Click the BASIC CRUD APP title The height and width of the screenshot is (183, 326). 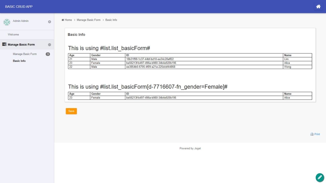[19, 7]
